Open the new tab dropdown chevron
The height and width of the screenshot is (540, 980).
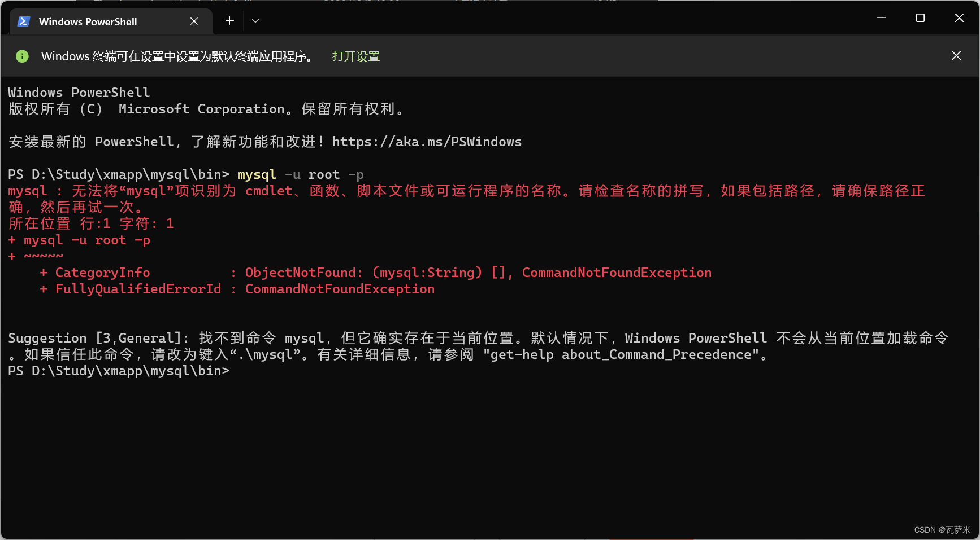point(255,20)
